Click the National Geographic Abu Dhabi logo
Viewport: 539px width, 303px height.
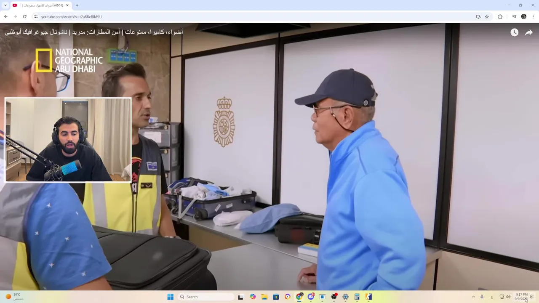tap(69, 60)
